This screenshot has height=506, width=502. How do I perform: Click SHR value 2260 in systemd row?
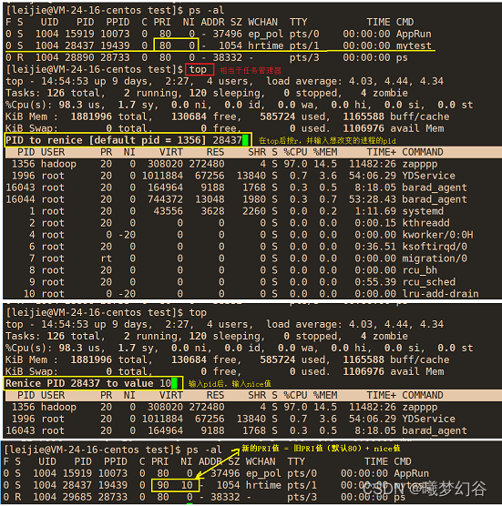coord(254,211)
